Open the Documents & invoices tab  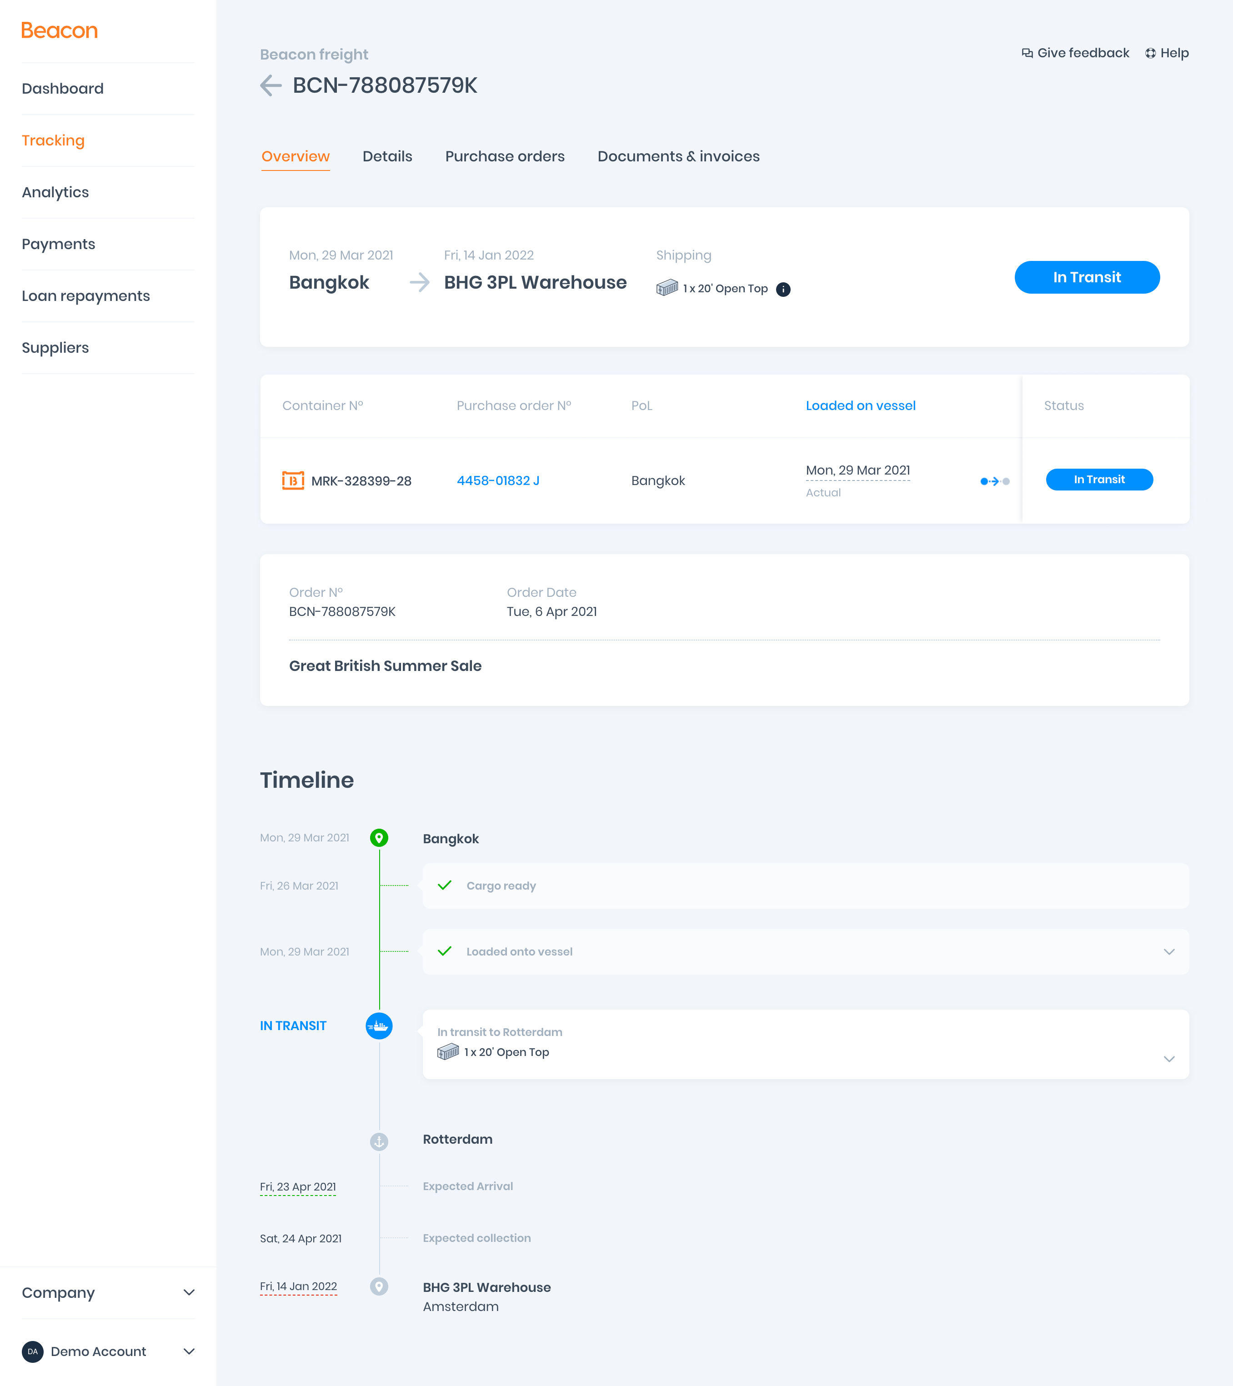(678, 157)
